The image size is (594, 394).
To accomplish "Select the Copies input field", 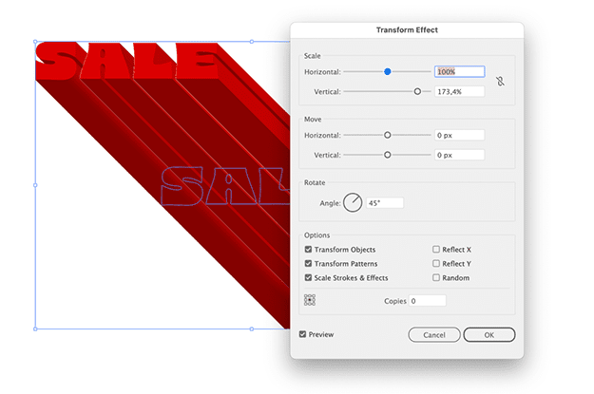I will pyautogui.click(x=428, y=301).
